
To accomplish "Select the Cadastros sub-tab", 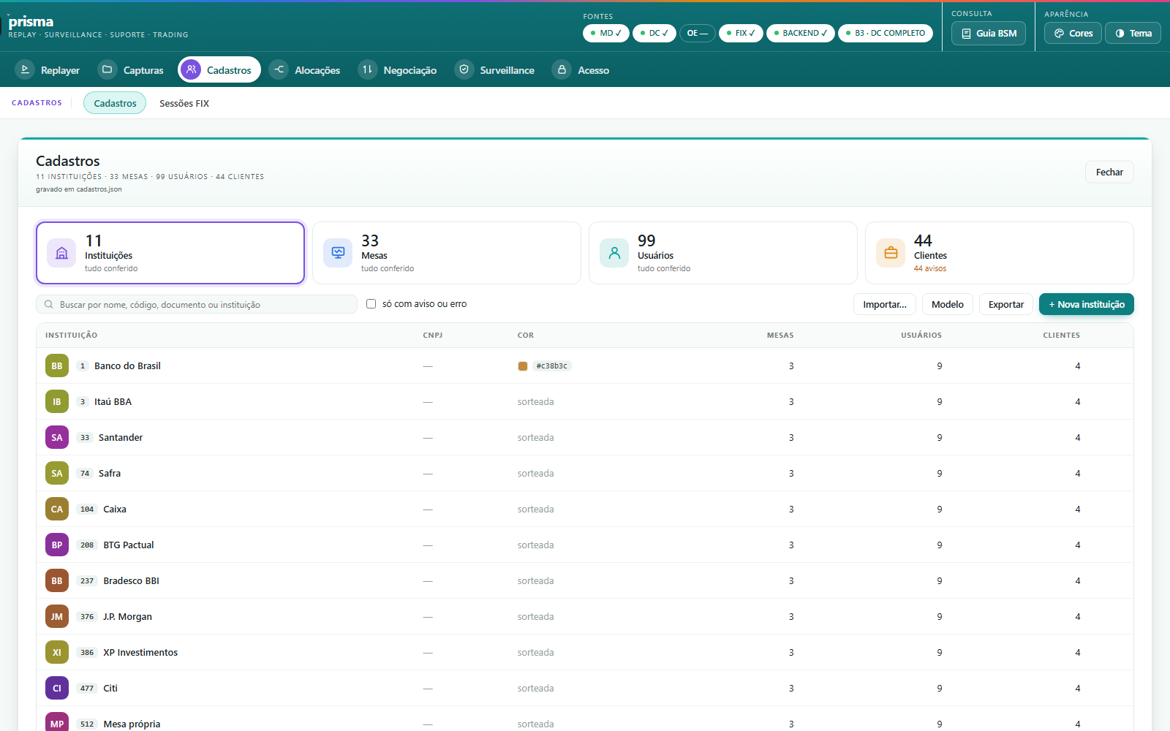I will coord(115,103).
